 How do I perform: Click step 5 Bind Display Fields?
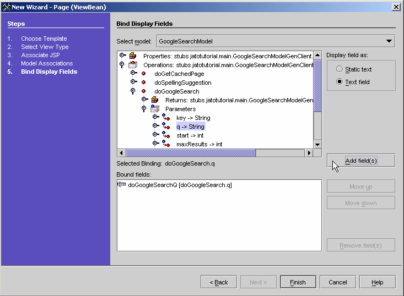tap(49, 72)
